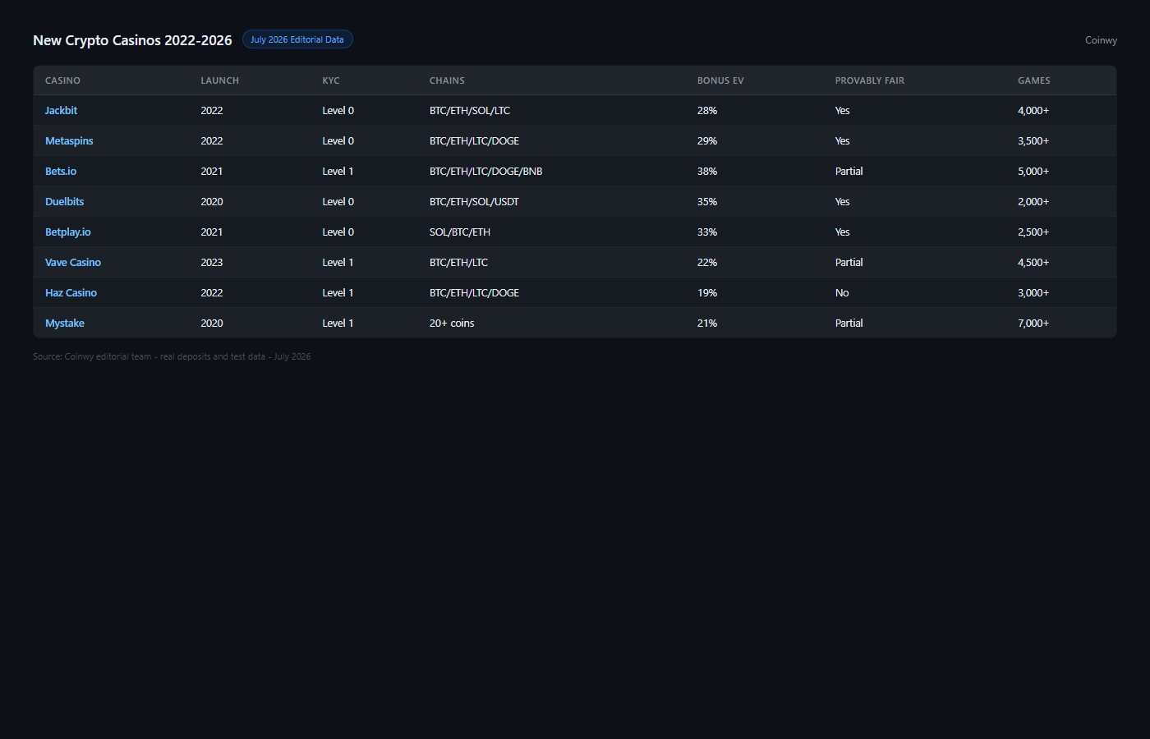
Task: Follow the Betplay.io link
Action: coord(68,232)
